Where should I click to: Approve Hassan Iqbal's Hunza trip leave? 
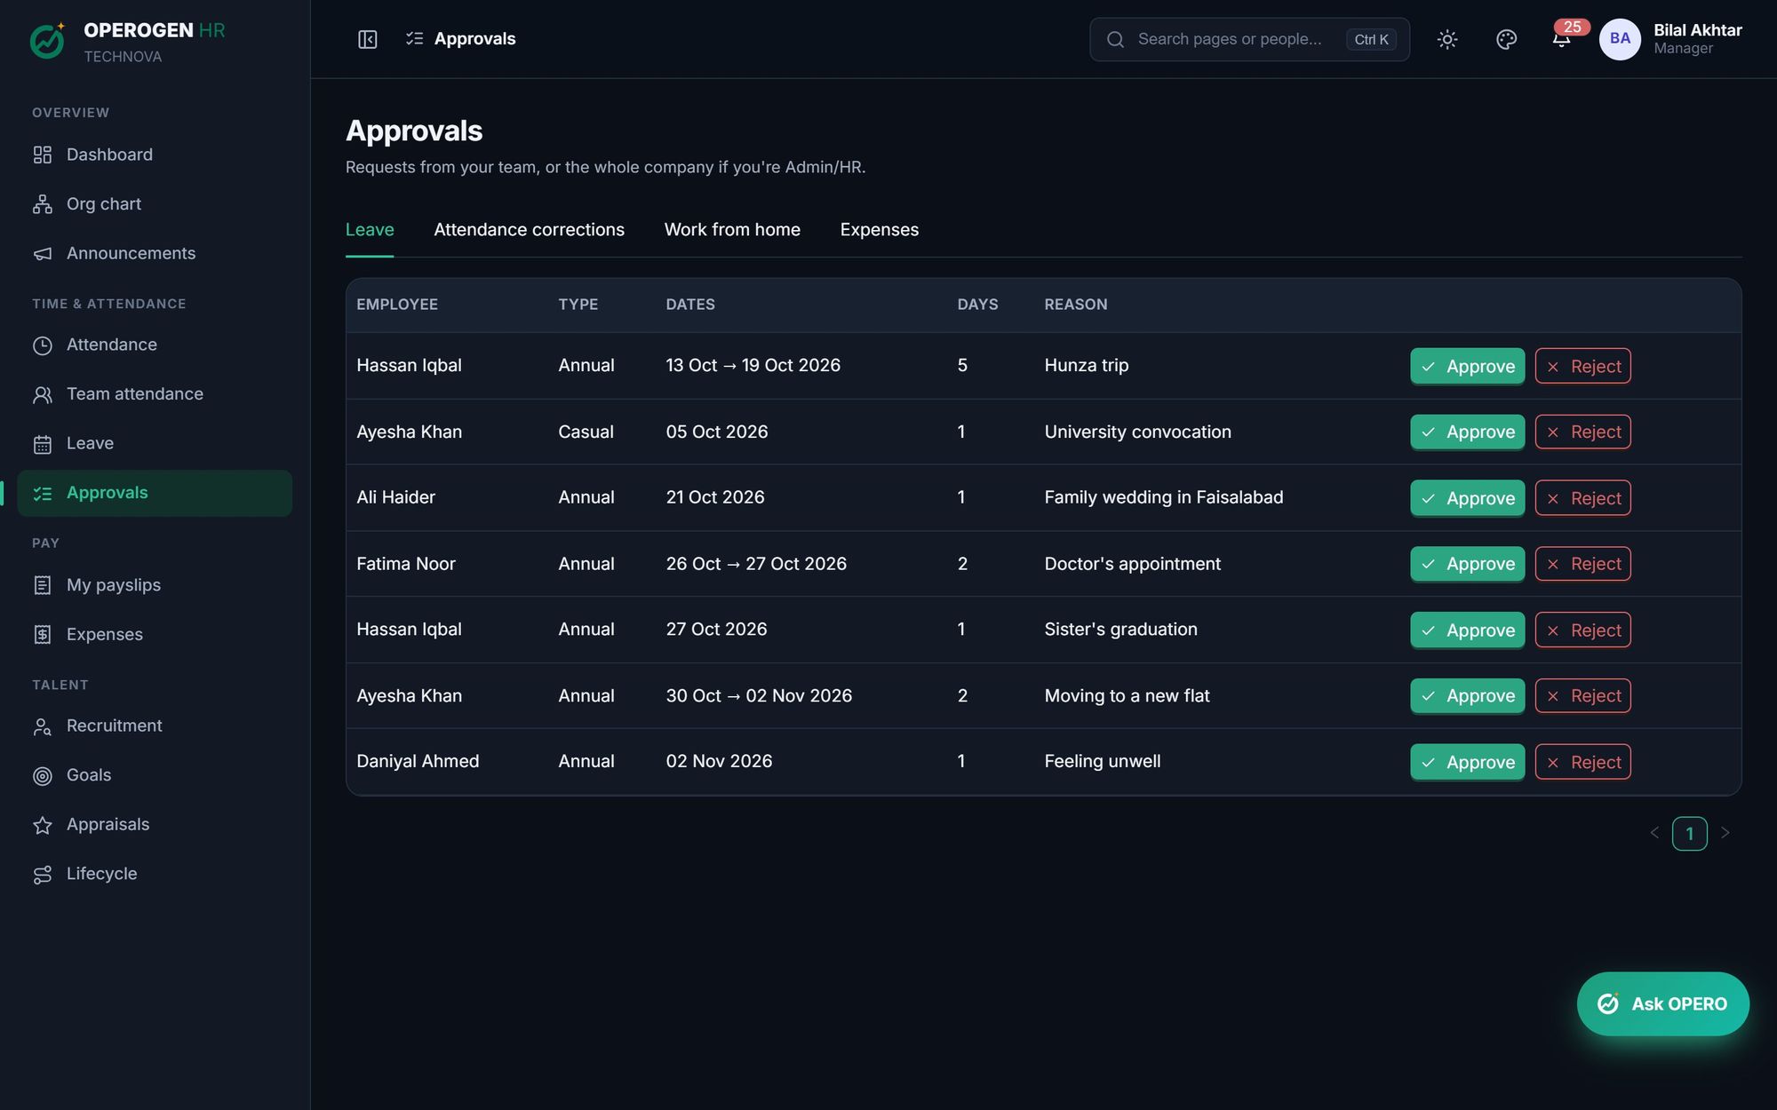1467,366
